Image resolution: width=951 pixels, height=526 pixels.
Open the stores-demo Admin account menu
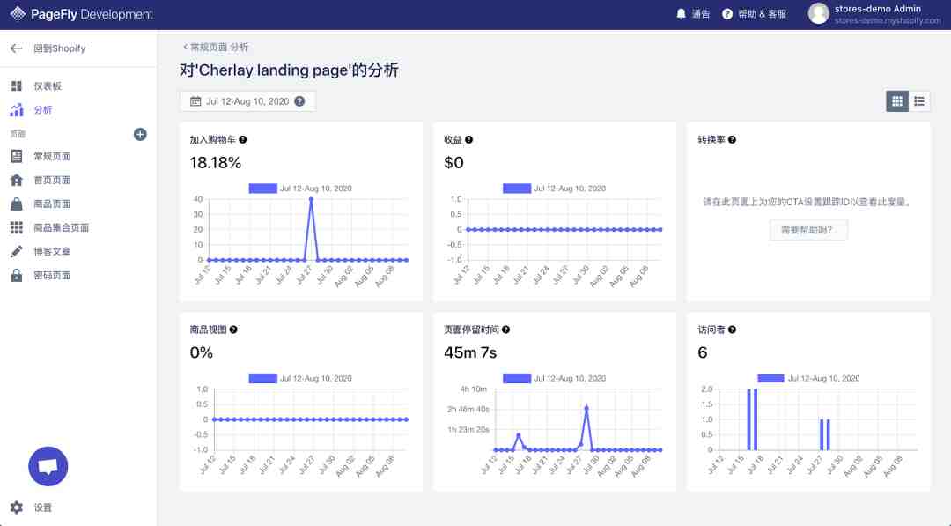coord(875,14)
